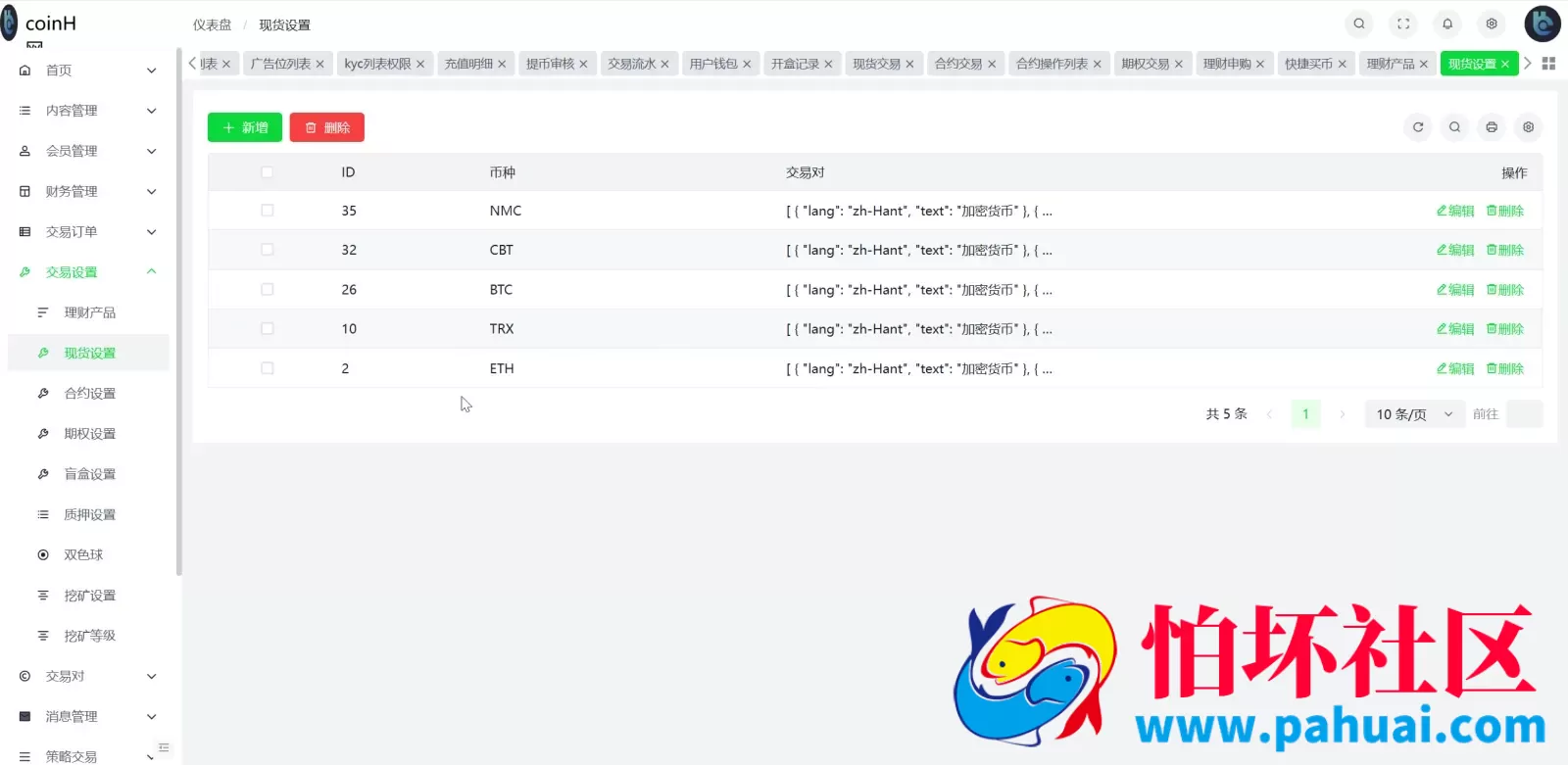Close the 开盒记录 tab
The image size is (1568, 765).
828,65
